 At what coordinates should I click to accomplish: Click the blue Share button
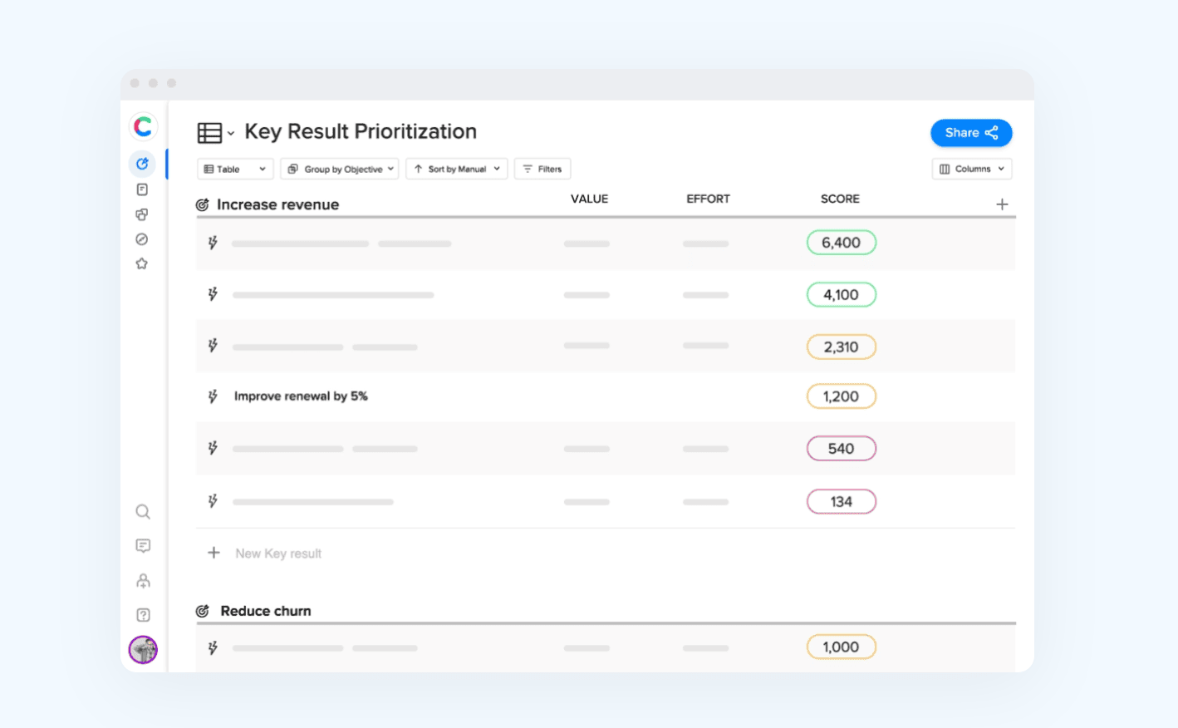970,133
